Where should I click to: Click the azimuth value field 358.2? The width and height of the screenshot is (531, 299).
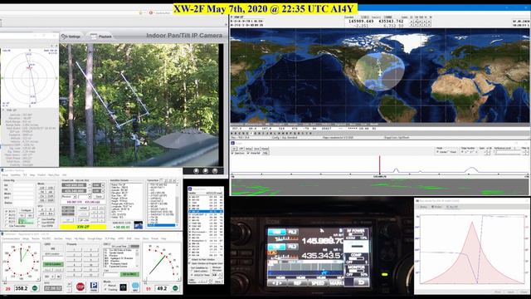pyautogui.click(x=22, y=288)
